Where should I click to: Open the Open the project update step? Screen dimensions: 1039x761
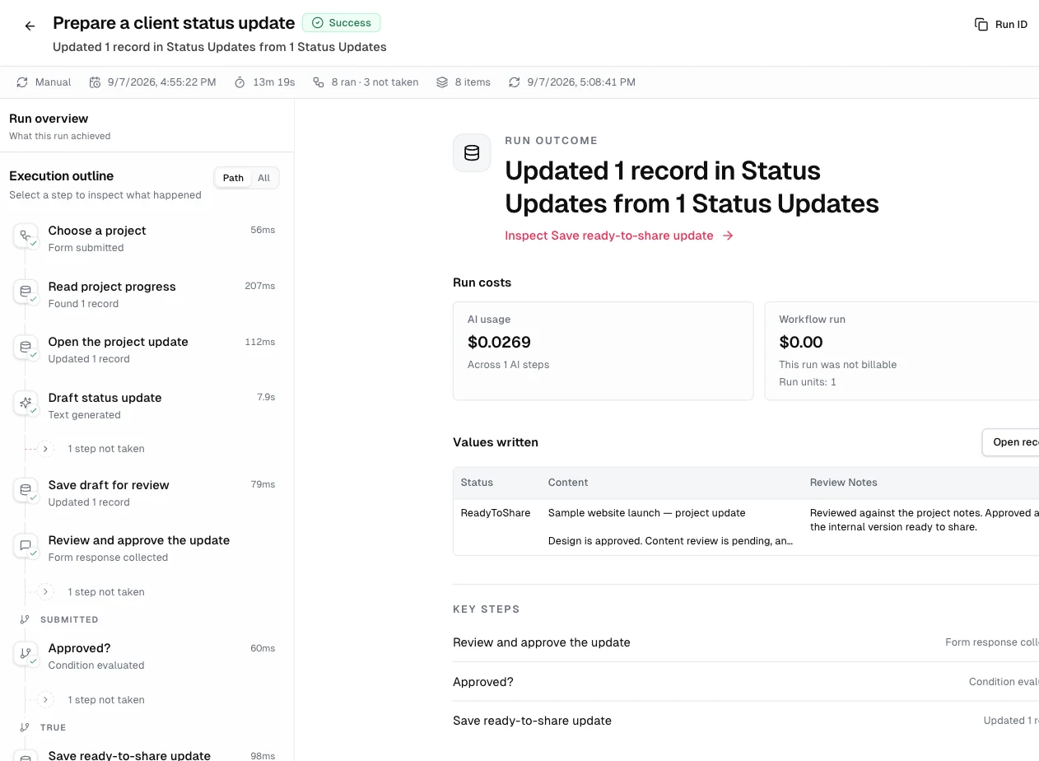pyautogui.click(x=146, y=349)
